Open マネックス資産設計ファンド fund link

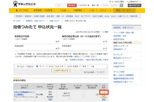(x=24, y=93)
